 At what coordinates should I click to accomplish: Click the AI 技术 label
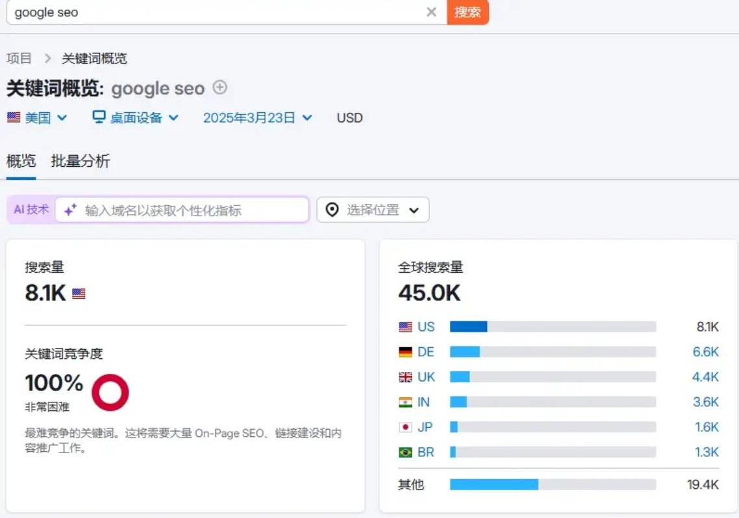tap(31, 210)
